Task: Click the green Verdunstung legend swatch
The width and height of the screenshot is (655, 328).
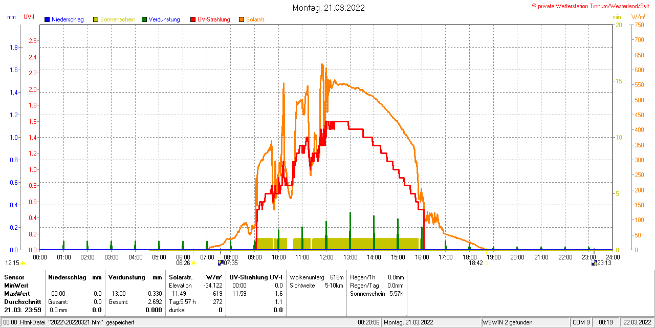Action: click(x=144, y=19)
